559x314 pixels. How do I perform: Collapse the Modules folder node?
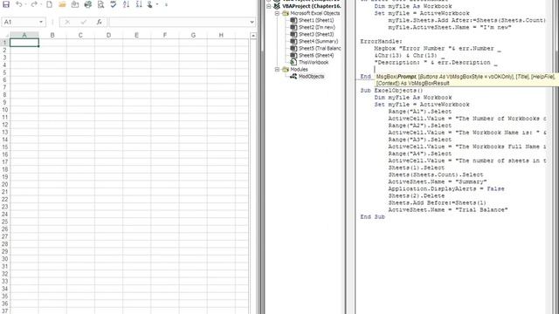point(277,70)
